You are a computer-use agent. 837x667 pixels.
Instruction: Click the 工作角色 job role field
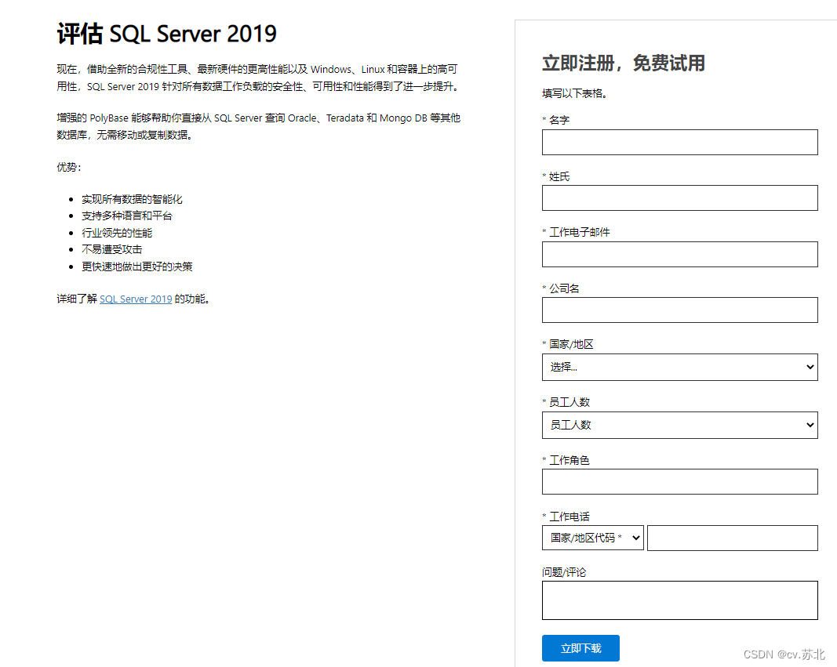[679, 481]
